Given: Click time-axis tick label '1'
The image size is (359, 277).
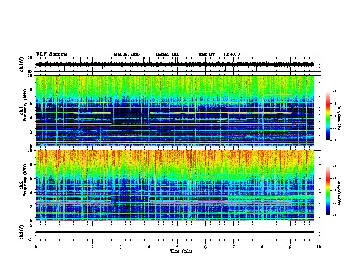Looking at the screenshot, I should (64, 247).
